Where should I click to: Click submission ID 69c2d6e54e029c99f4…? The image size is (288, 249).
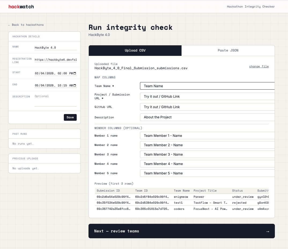pos(113,197)
